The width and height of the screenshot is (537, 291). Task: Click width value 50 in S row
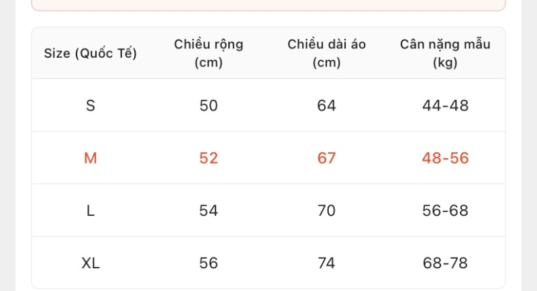click(x=209, y=106)
